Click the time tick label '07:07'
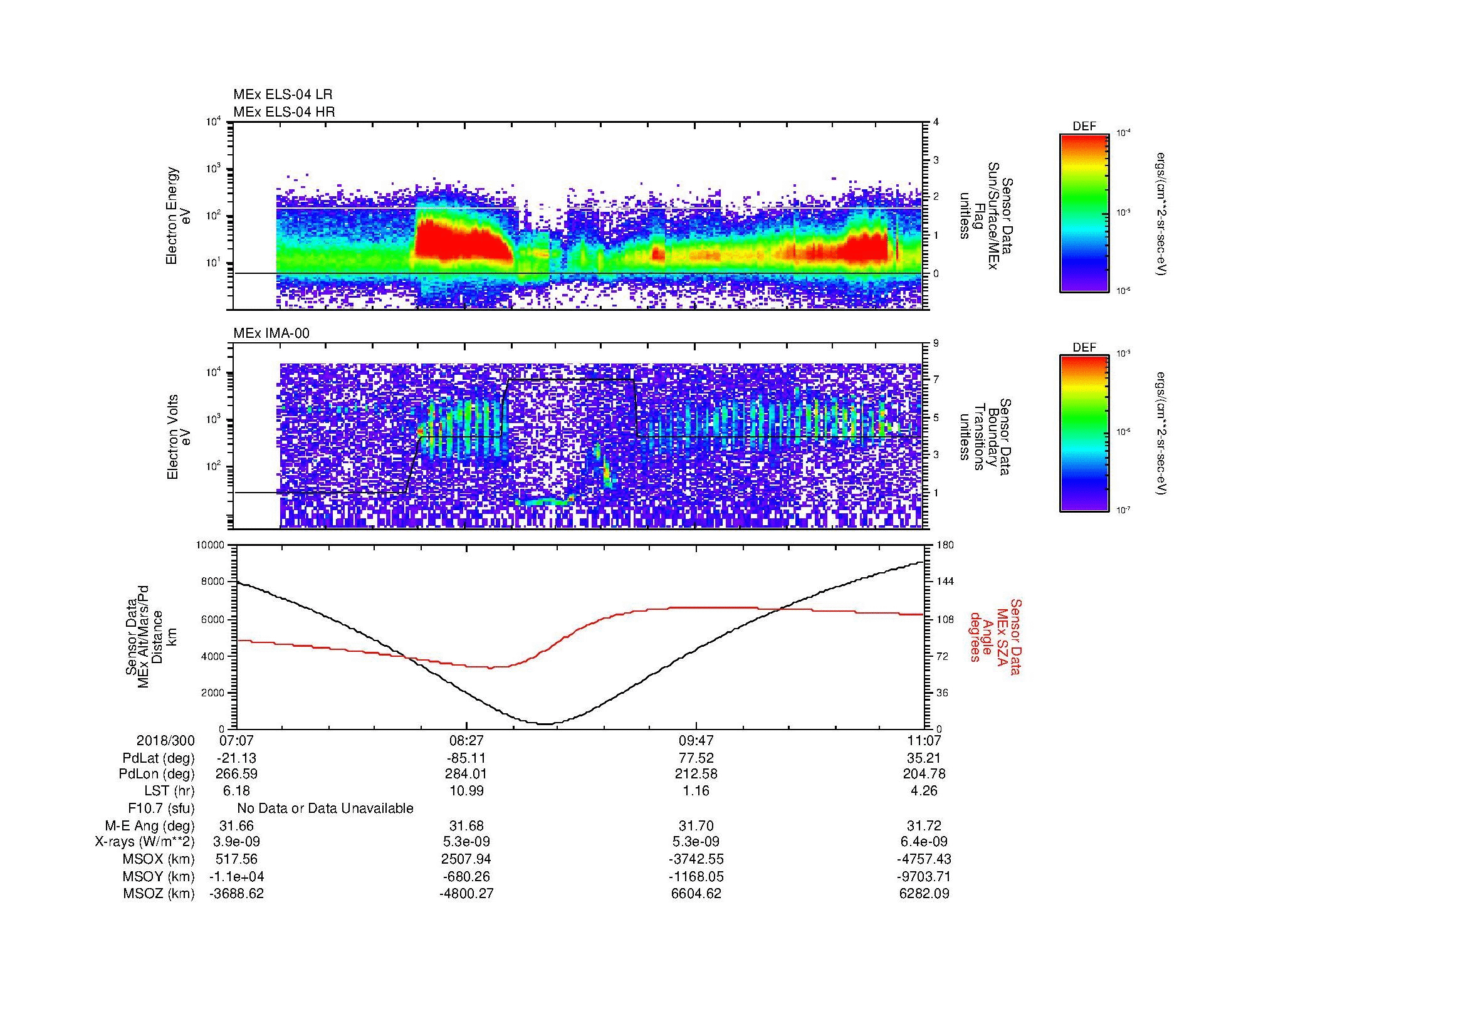This screenshot has height=1036, width=1466. [x=237, y=740]
